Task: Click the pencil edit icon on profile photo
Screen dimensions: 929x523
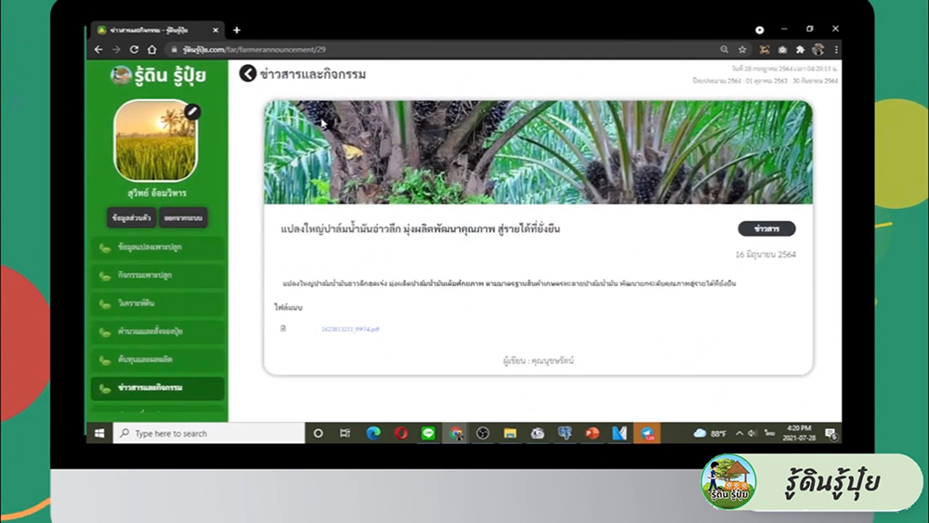Action: tap(192, 111)
